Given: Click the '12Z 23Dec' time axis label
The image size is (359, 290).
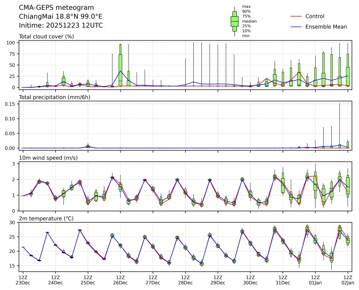Looking at the screenshot, I should [x=23, y=280].
